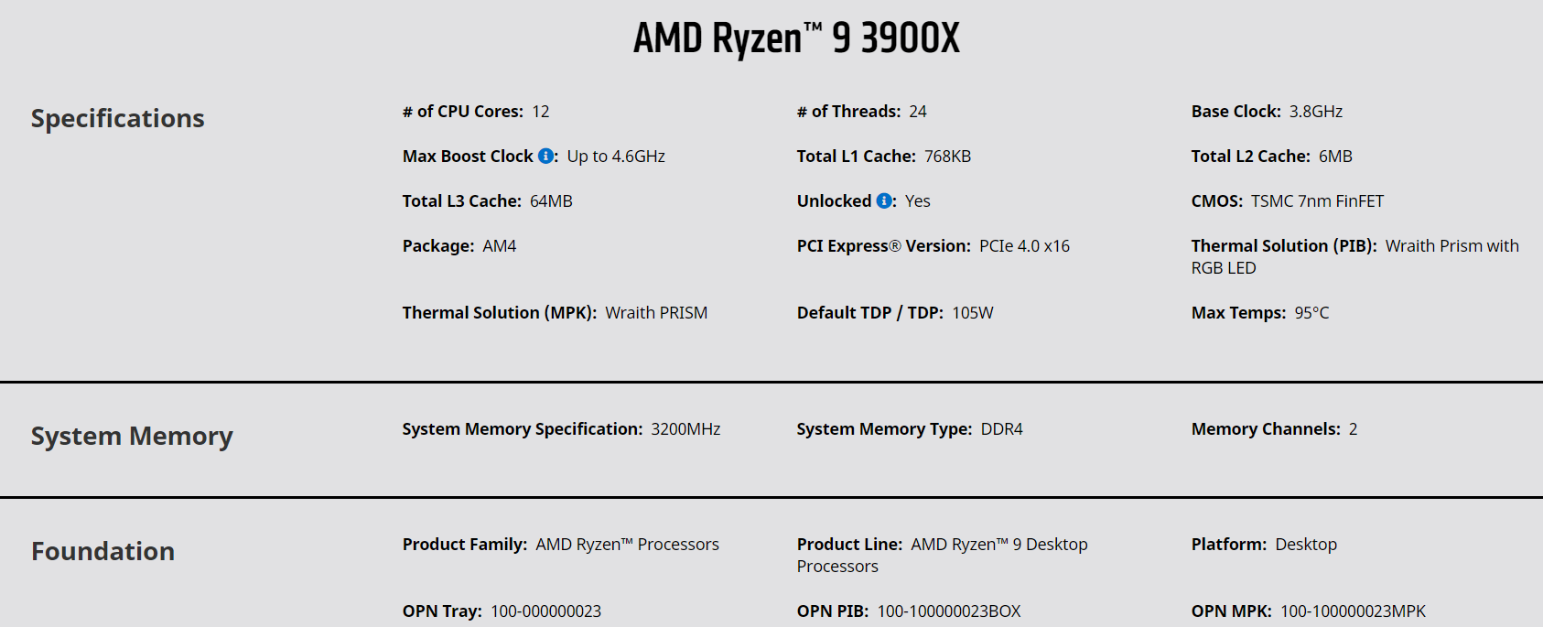Click the 'Up to 4.6GHz' value
1543x627 pixels.
click(616, 157)
